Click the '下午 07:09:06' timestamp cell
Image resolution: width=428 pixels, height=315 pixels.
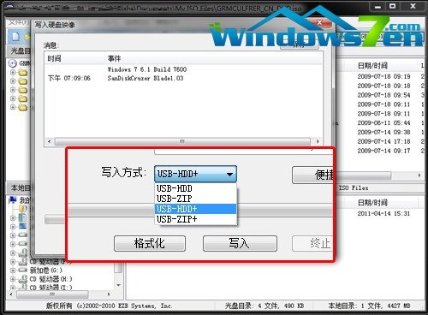pos(69,78)
